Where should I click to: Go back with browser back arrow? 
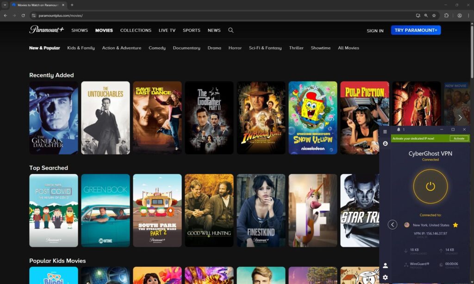6,15
